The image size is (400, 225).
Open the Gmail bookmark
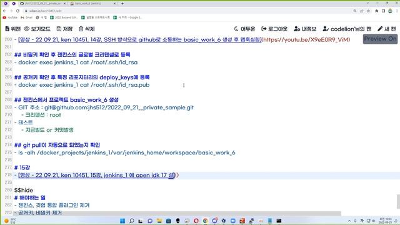26,17
